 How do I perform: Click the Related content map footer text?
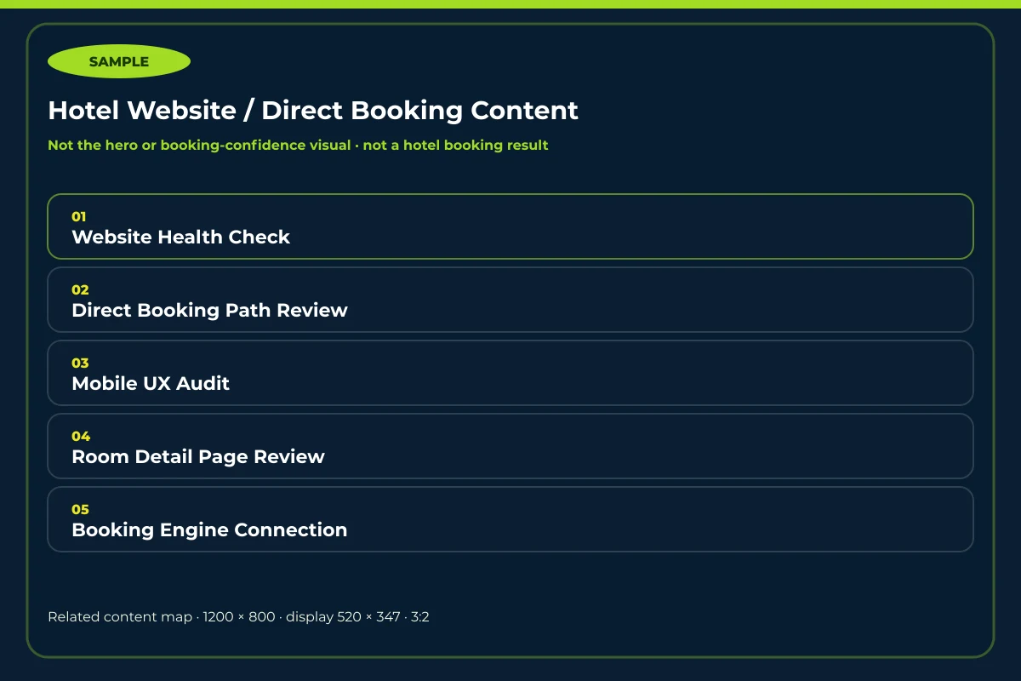tap(238, 617)
